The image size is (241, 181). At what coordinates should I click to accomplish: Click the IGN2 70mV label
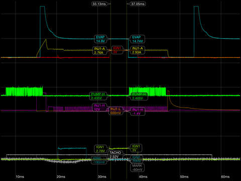(x=137, y=159)
